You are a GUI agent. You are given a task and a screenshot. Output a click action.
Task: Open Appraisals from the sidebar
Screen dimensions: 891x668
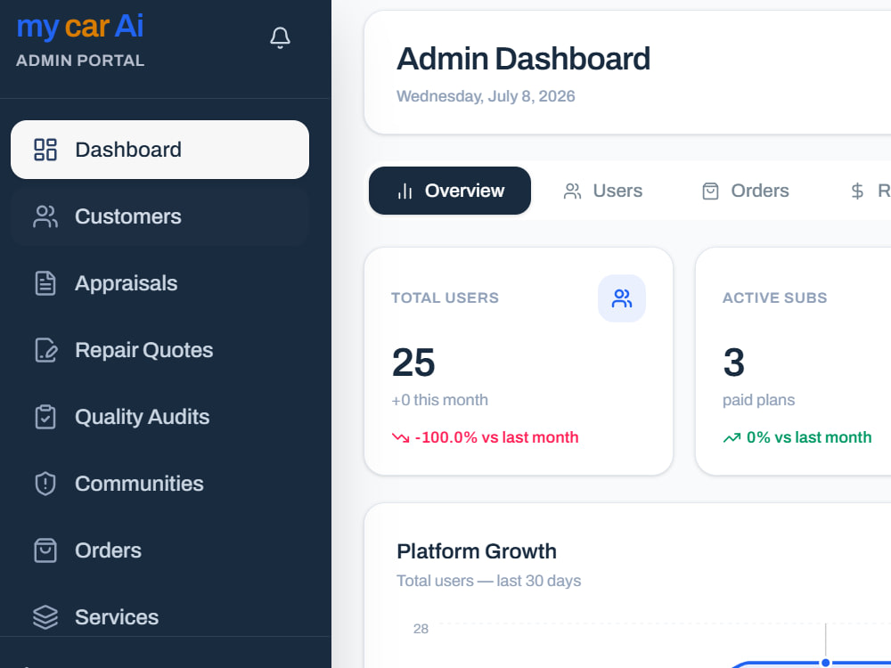pyautogui.click(x=159, y=283)
